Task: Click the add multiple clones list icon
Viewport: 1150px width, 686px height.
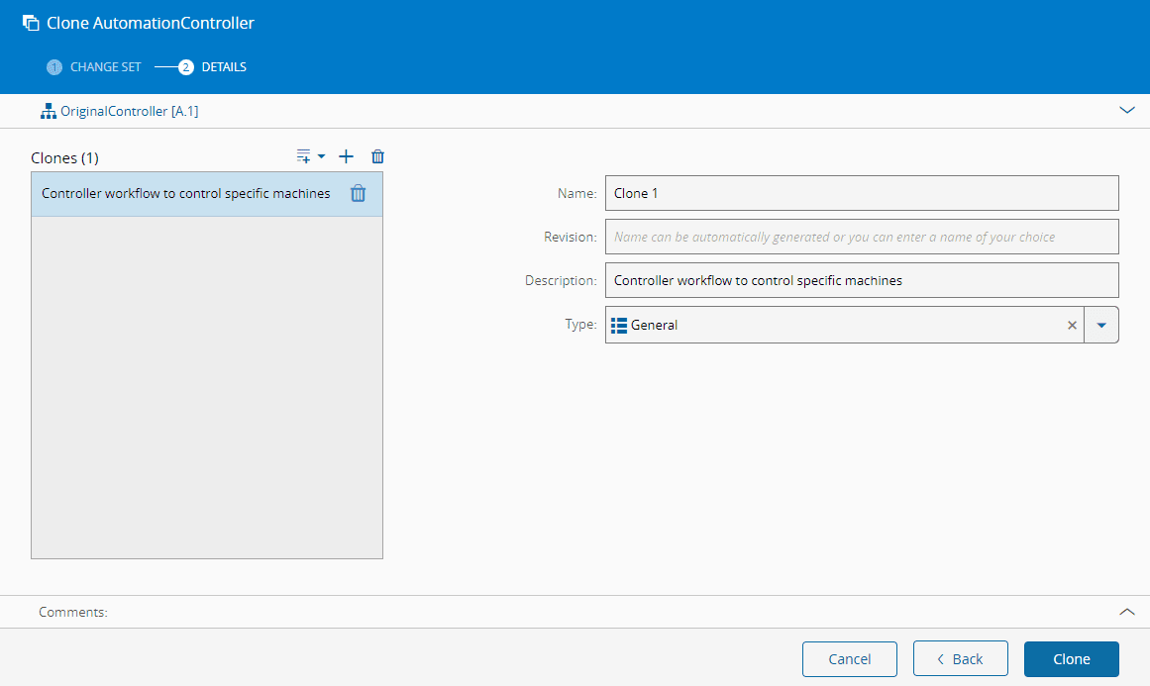Action: (x=304, y=156)
